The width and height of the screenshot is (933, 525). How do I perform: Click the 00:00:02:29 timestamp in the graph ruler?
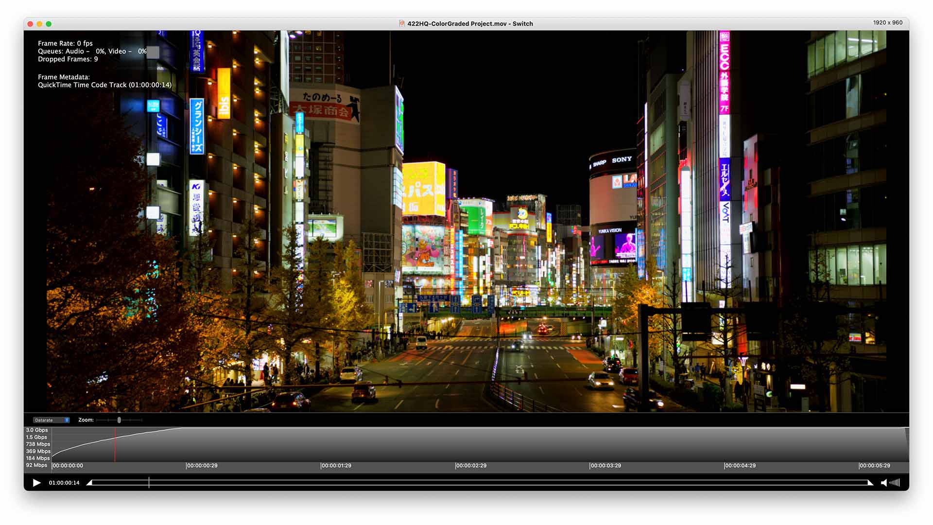[470, 465]
